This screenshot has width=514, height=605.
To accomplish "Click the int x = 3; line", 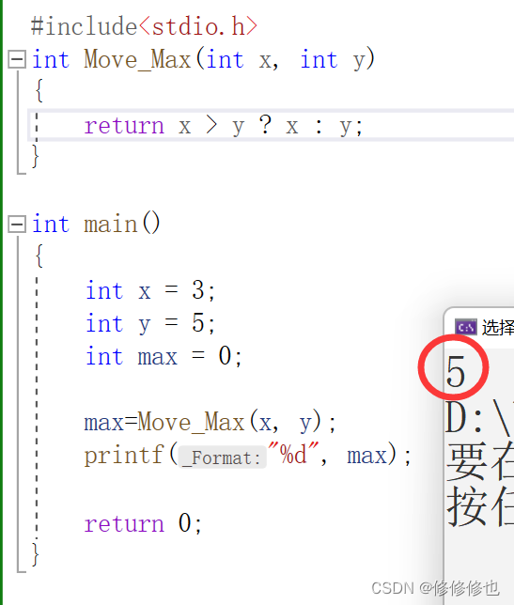I will tap(150, 290).
